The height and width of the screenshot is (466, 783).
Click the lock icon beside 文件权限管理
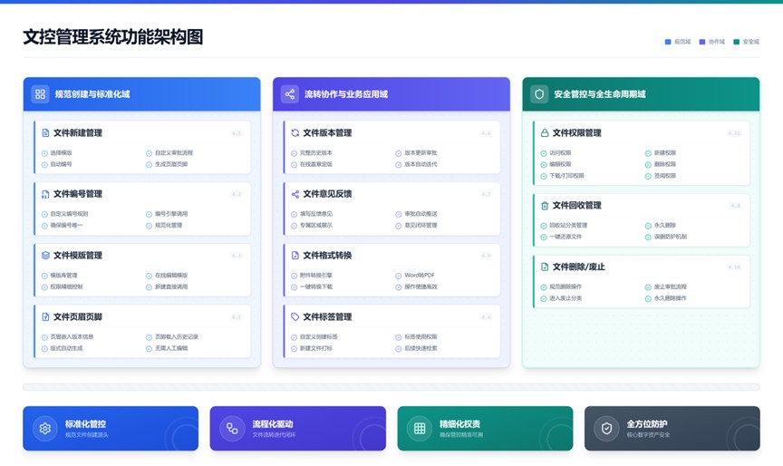[x=545, y=133]
